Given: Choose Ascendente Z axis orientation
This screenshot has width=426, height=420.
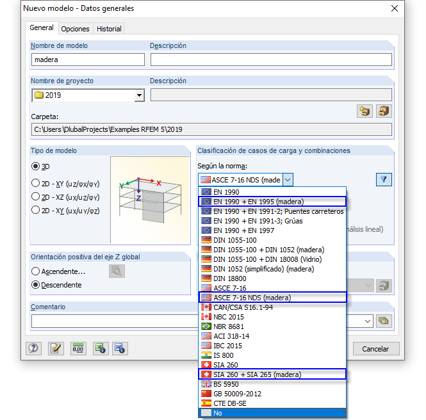Looking at the screenshot, I should pos(35,271).
